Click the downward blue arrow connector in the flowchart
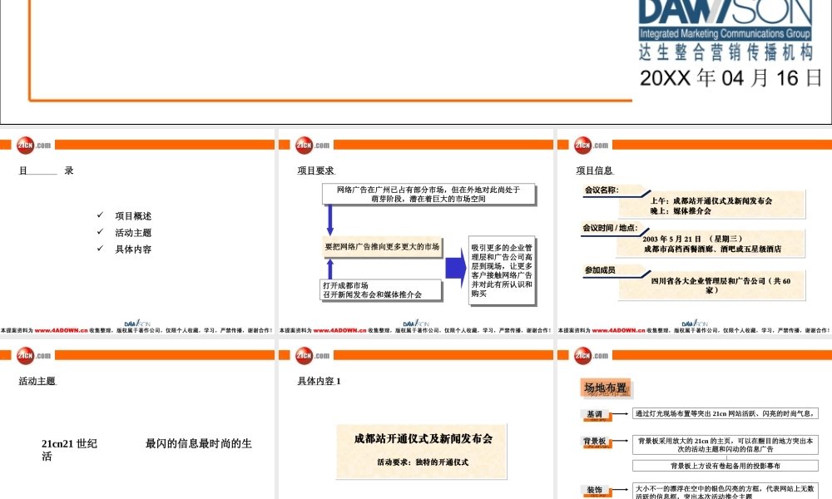This screenshot has height=499, width=832. pyautogui.click(x=332, y=221)
